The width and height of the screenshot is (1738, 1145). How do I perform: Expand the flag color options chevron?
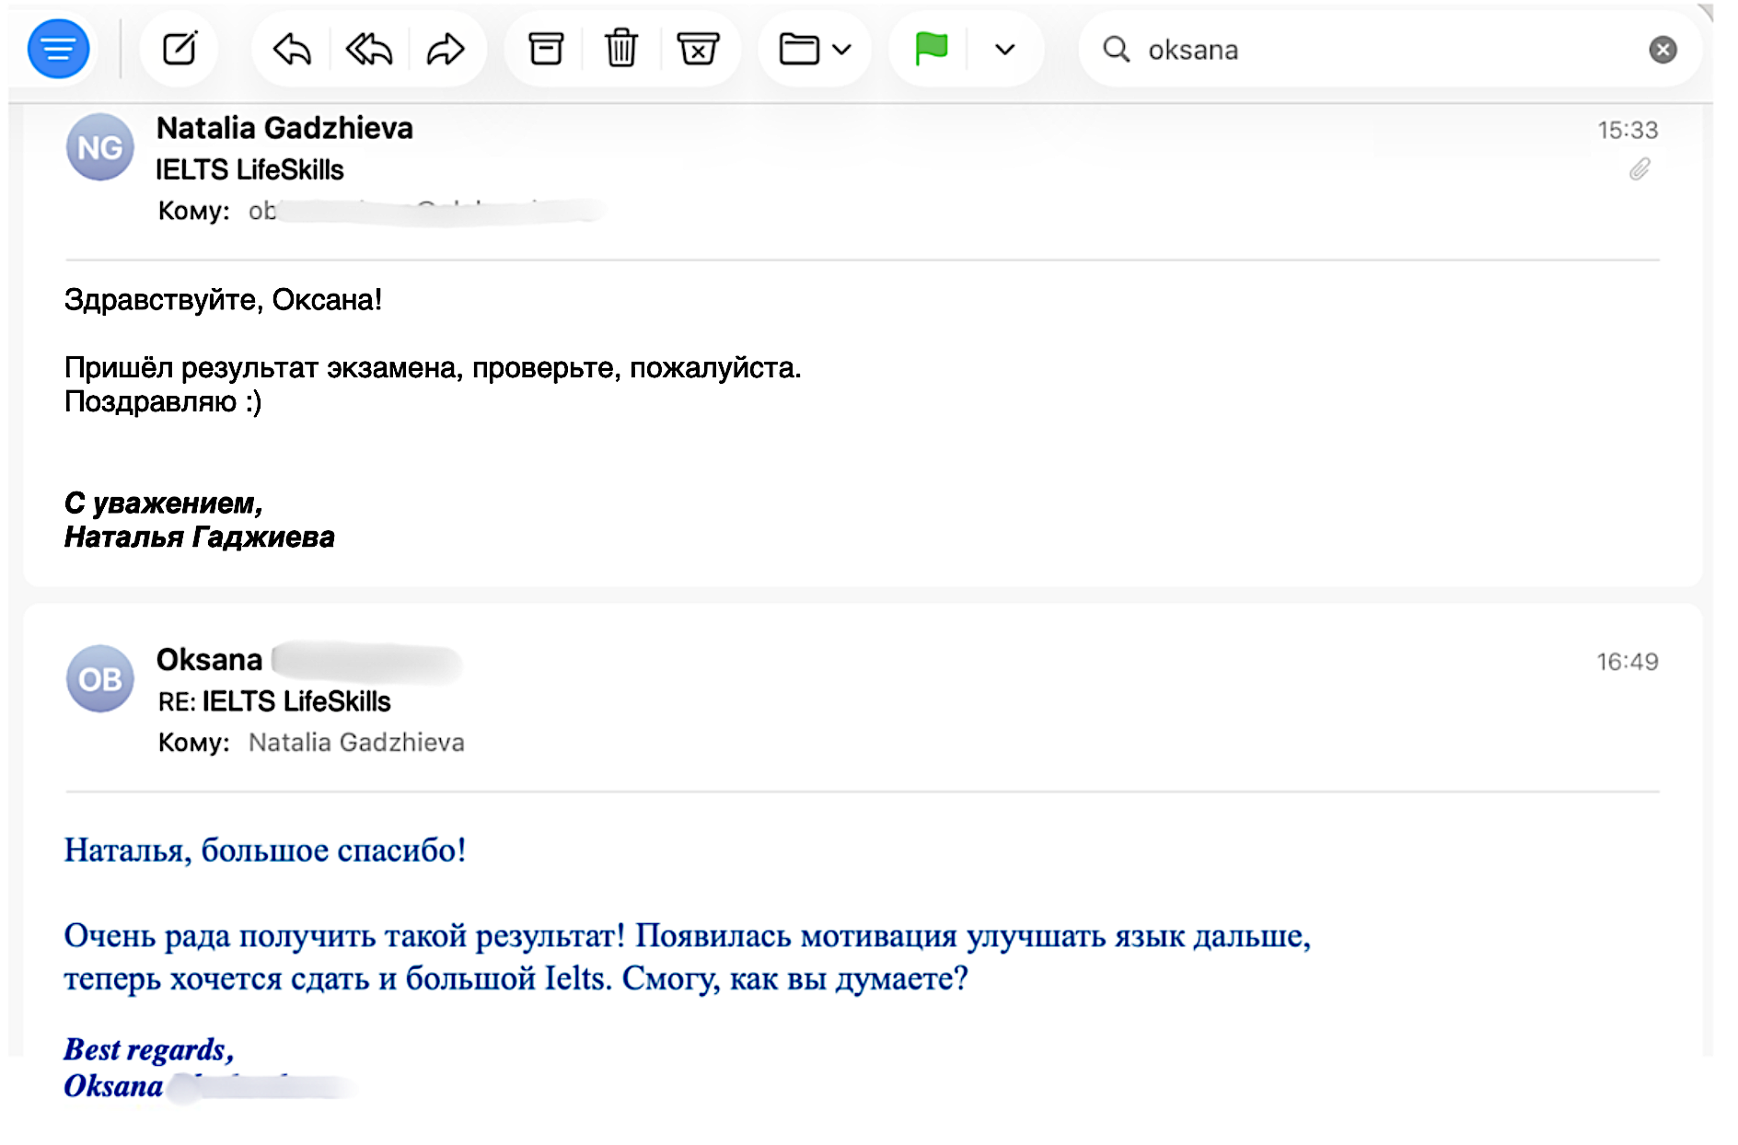(1005, 49)
